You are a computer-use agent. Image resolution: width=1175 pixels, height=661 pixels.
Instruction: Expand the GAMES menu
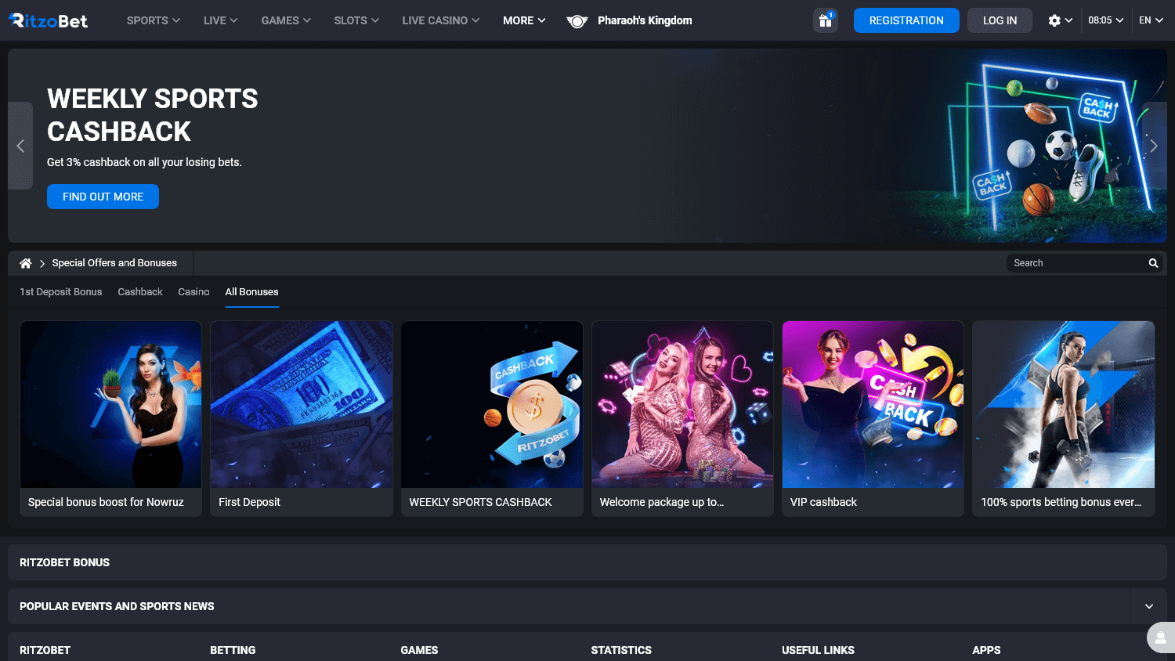286,20
